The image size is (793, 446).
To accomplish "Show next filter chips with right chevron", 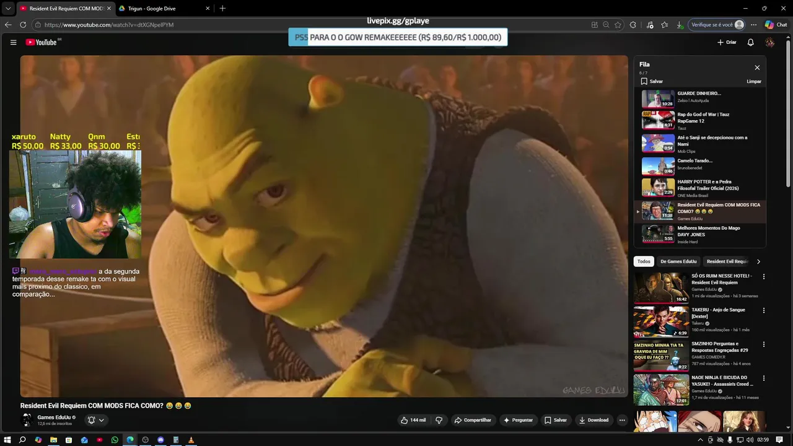I will 758,261.
